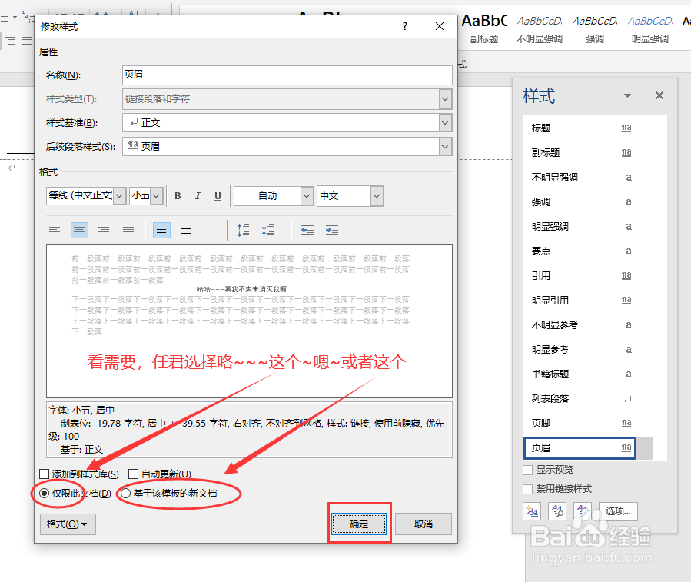Select 仅限此文档 radio button
Screen dimensions: 691x582
pos(44,494)
